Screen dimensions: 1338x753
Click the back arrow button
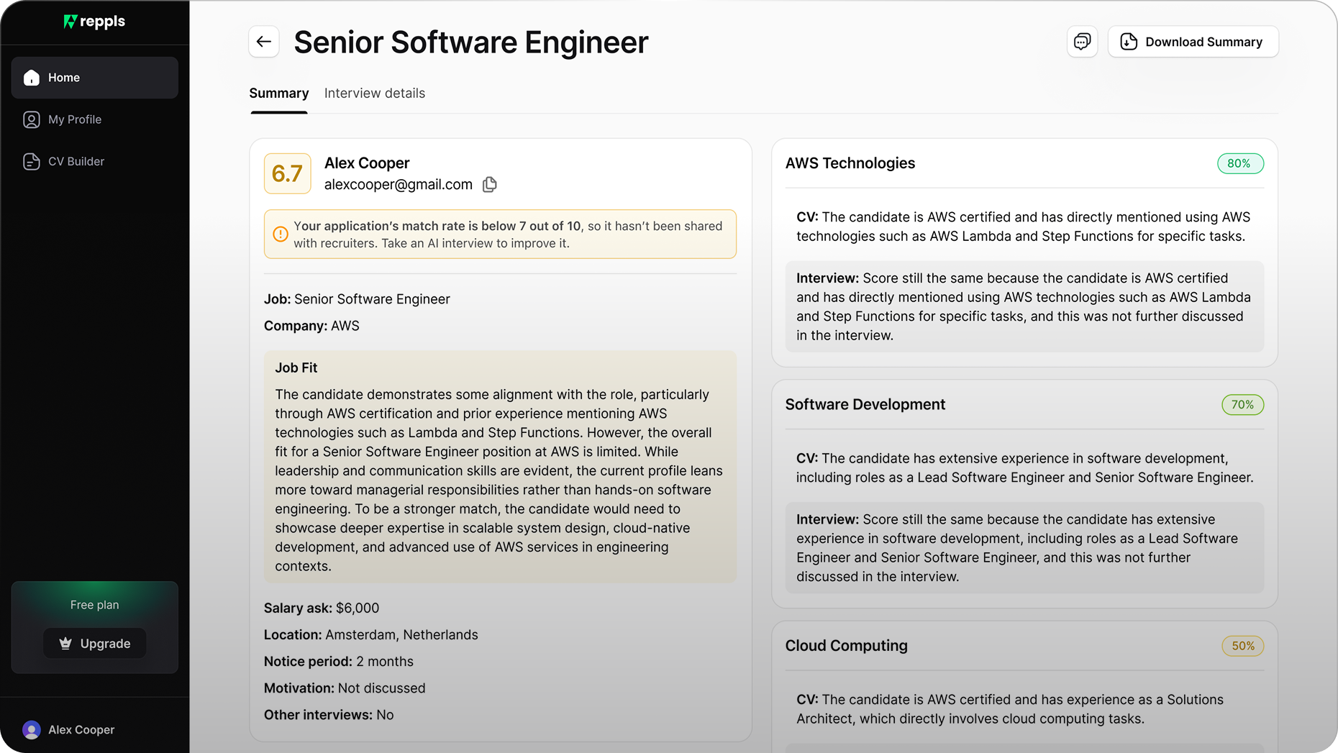pyautogui.click(x=264, y=42)
